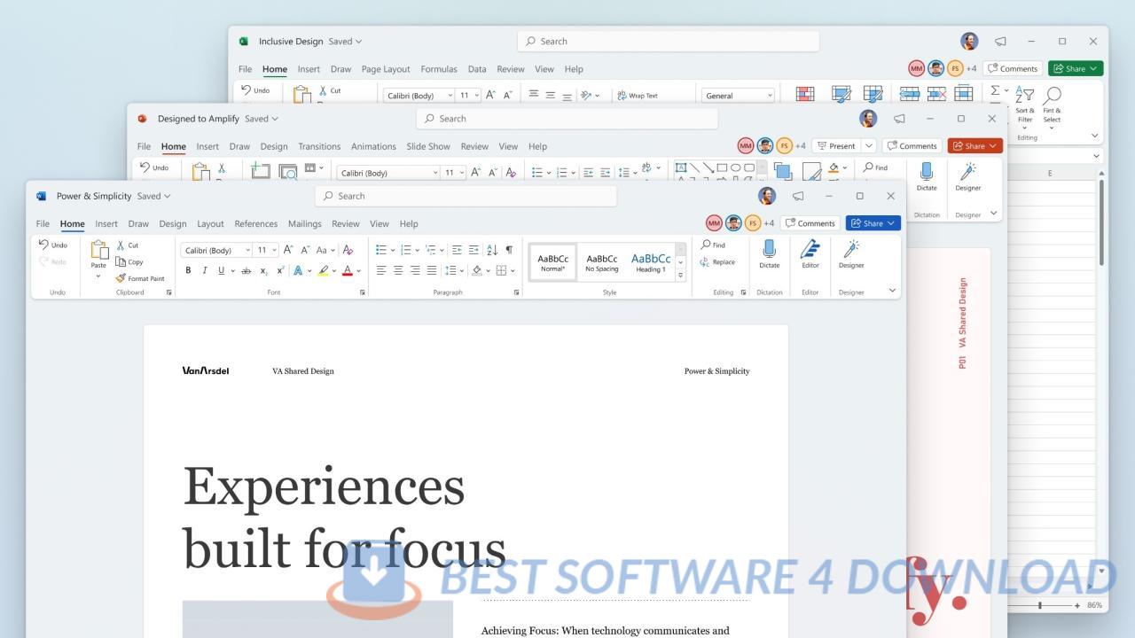1135x638 pixels.
Task: Increase indent in Word paragraph group
Action: [x=474, y=250]
